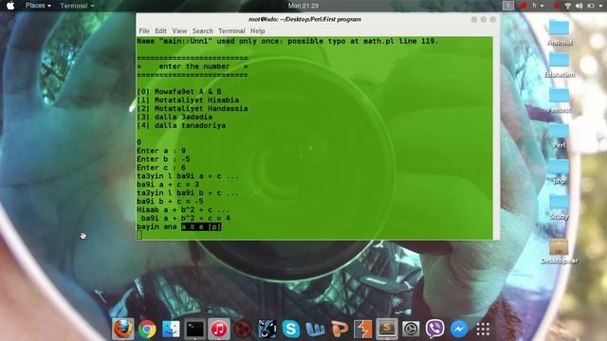Viewport: 607px width, 341px height.
Task: Click the 'possible typo at math.pl' warning line
Action: point(287,41)
